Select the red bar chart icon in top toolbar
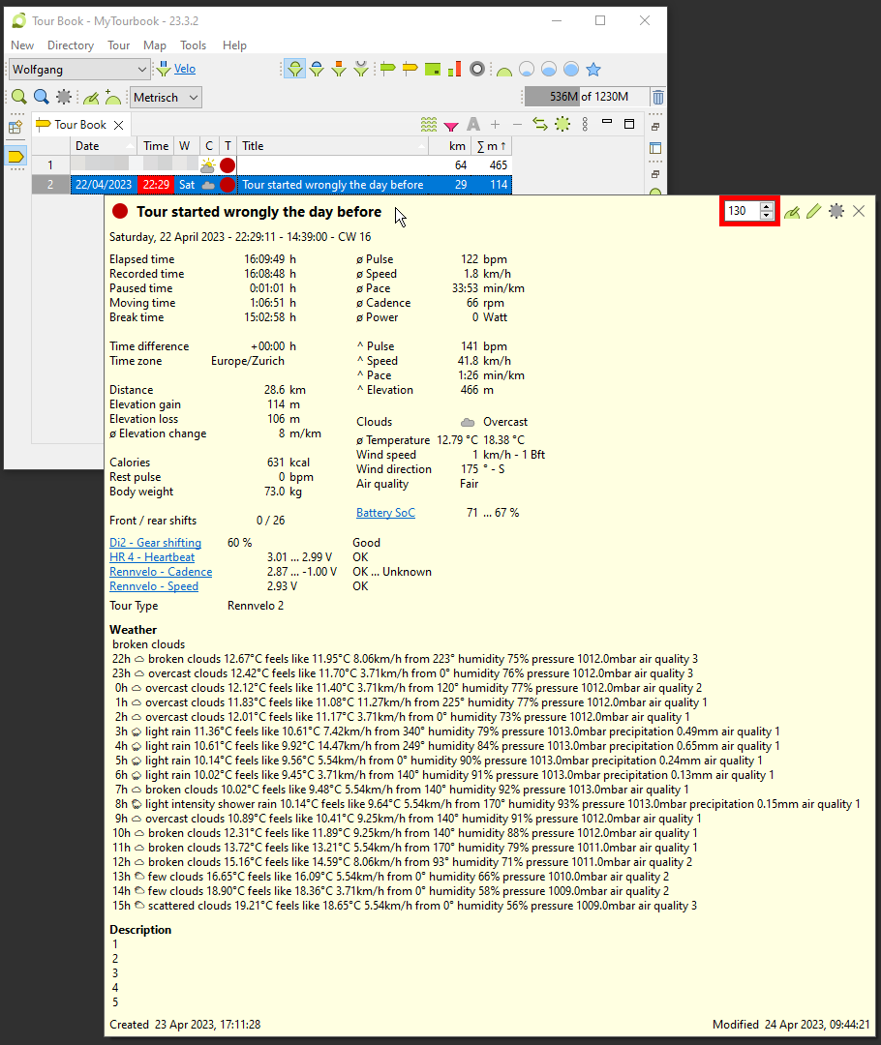 pyautogui.click(x=453, y=69)
